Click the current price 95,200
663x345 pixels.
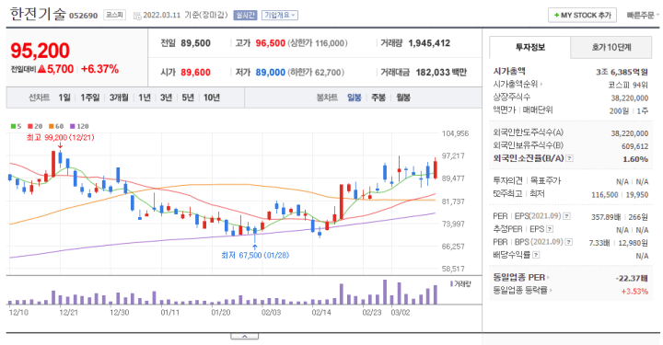pyautogui.click(x=41, y=51)
